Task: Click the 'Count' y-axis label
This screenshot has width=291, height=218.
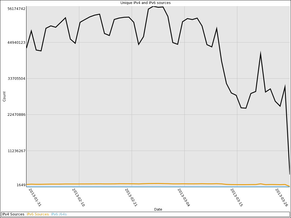Action: (x=4, y=97)
